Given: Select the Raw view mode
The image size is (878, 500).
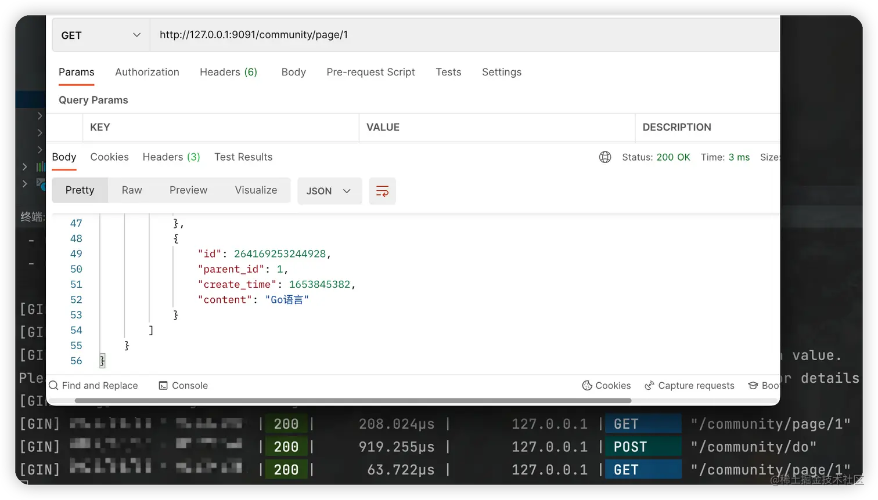Looking at the screenshot, I should (x=132, y=190).
